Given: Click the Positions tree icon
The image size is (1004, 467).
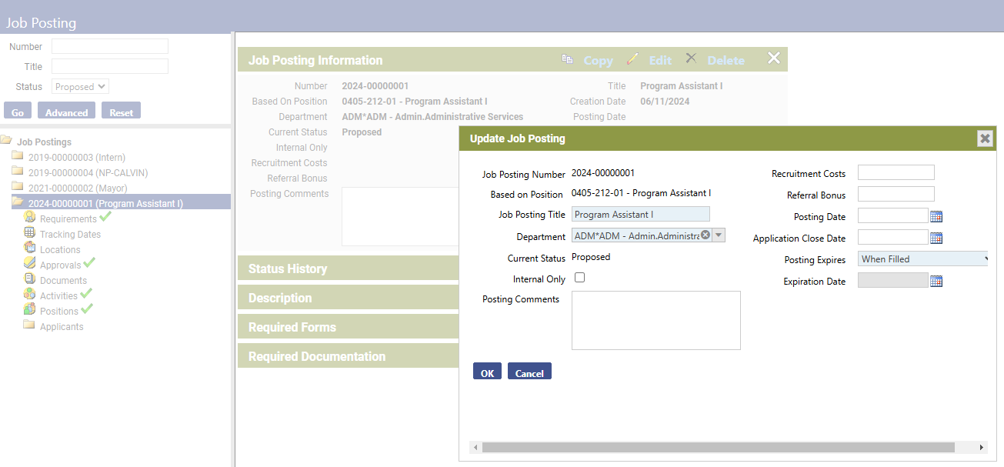Looking at the screenshot, I should 30,310.
